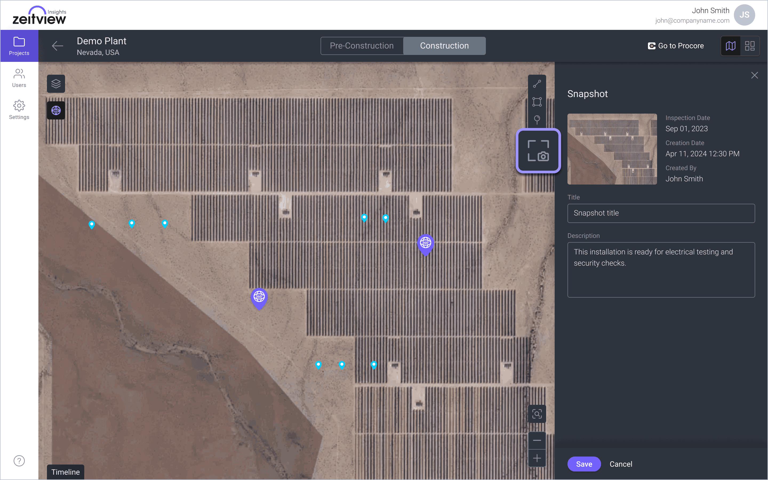
Task: Activate the snapshot camera tool
Action: tap(538, 151)
